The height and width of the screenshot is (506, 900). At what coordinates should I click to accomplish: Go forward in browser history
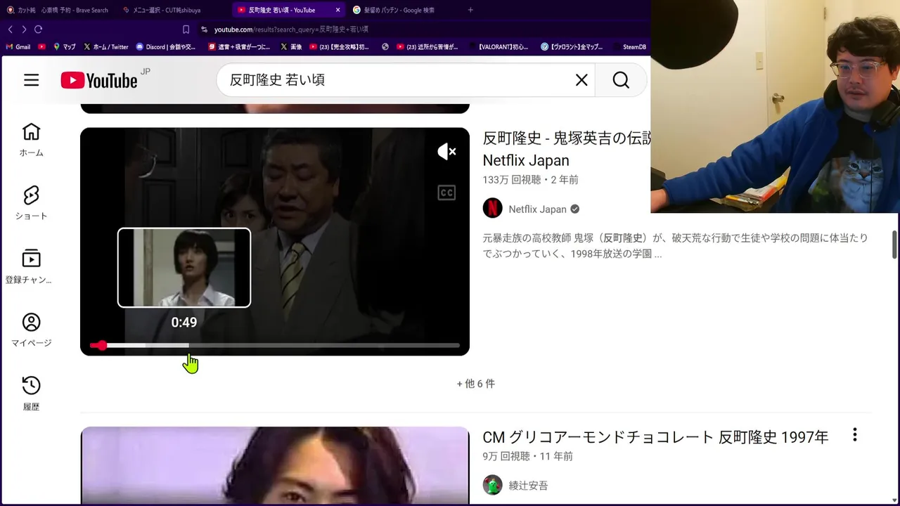pos(24,30)
